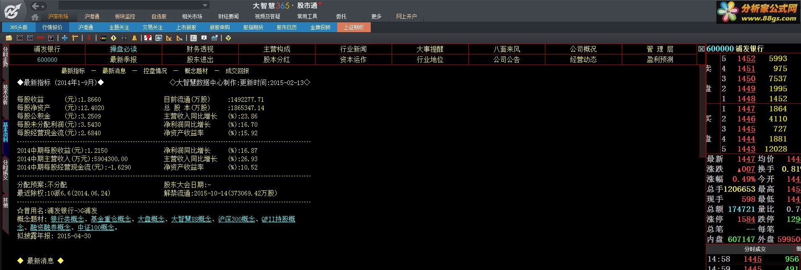Click the folder open icon in toolbar

click(9, 38)
